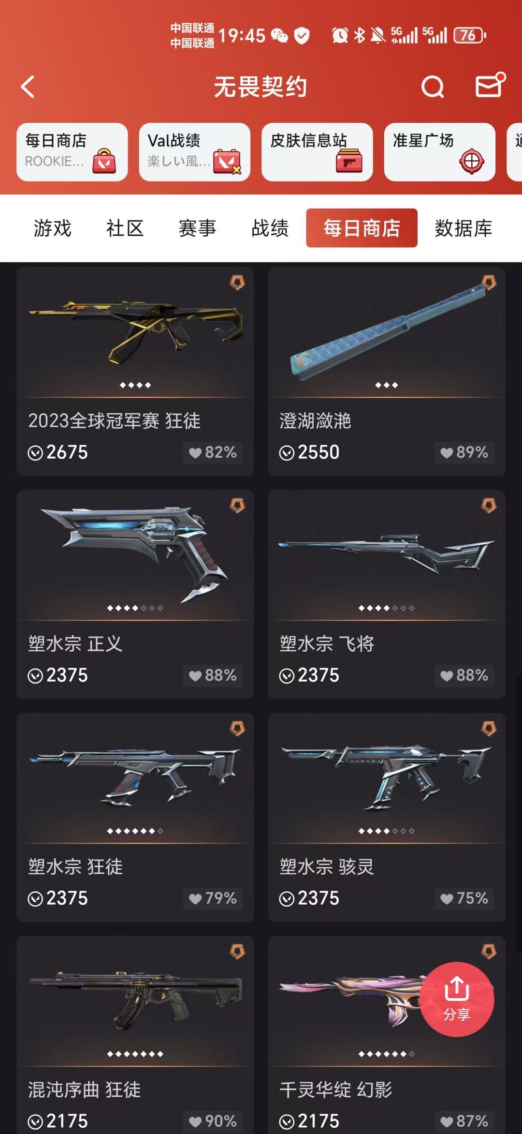Open the 混沌序曲 狂徒 skin name
522x1134 pixels.
click(85, 1089)
